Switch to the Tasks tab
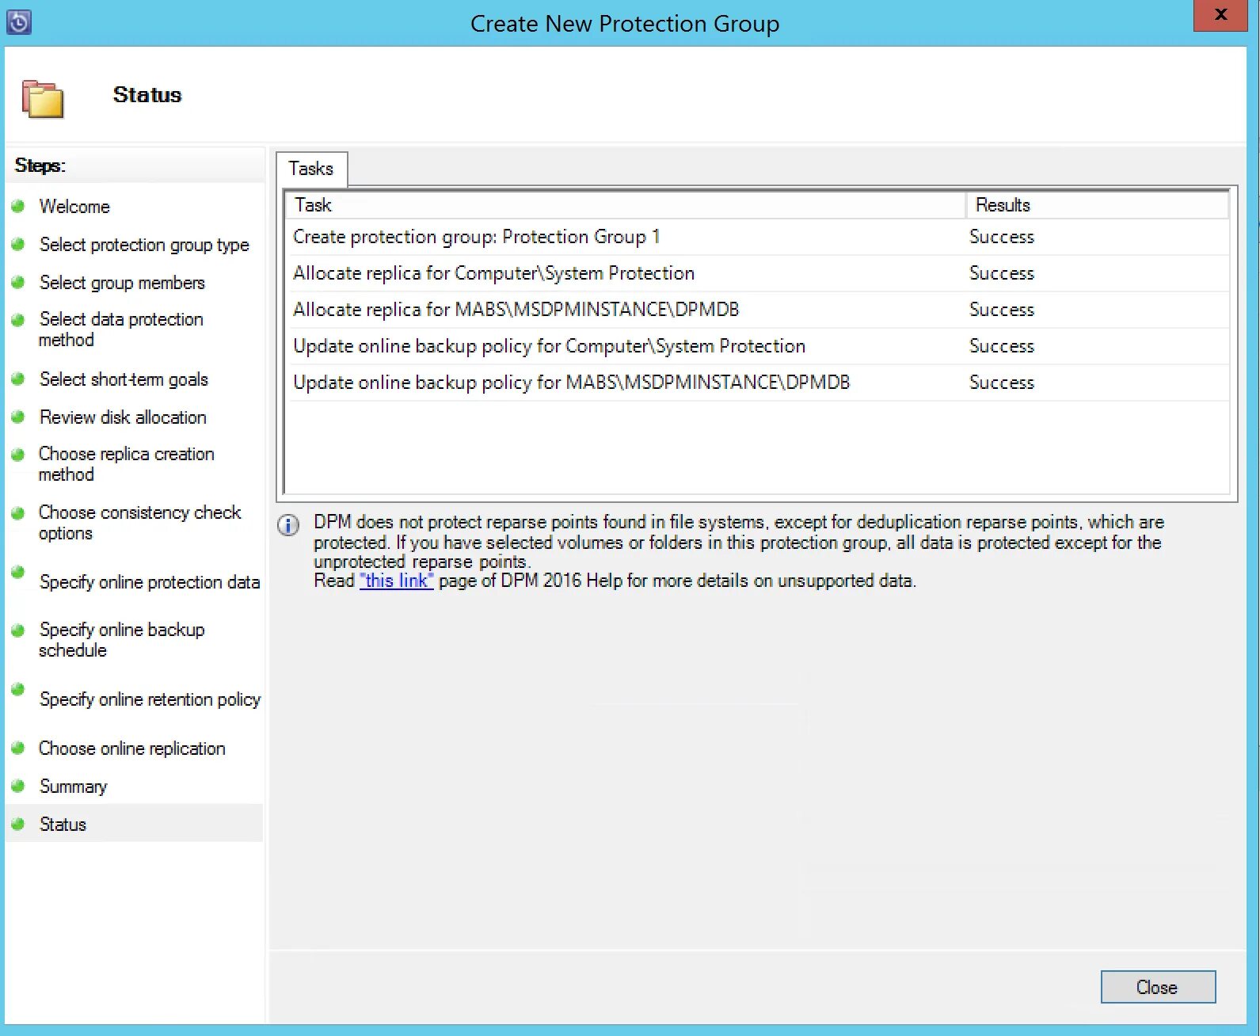Viewport: 1260px width, 1036px height. pos(311,169)
